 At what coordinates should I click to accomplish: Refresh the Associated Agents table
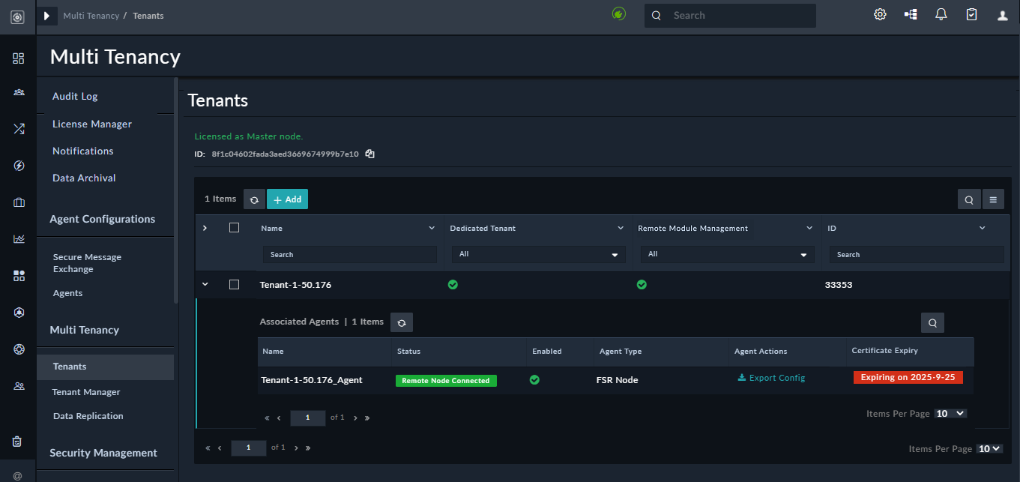(x=402, y=322)
